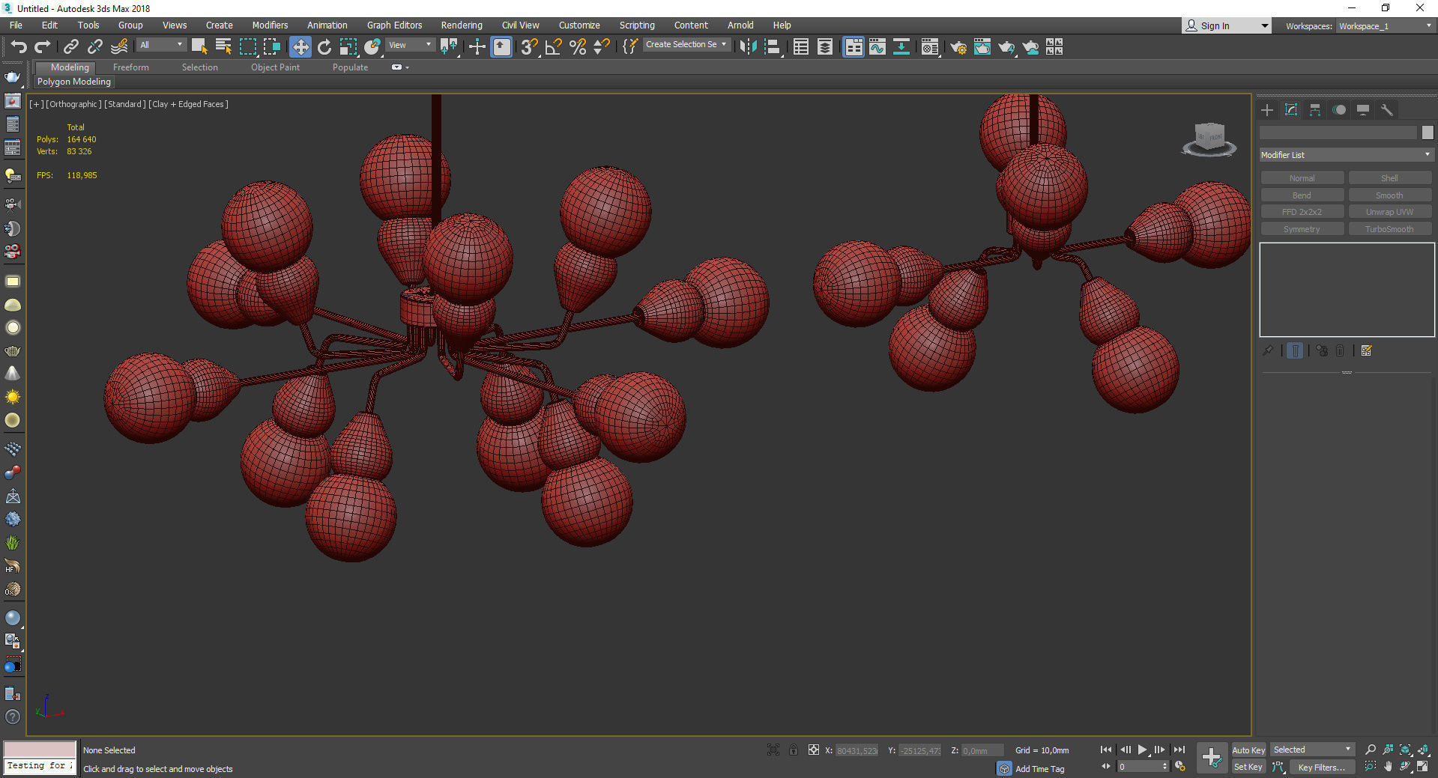Activate the Select and Place tool

(372, 47)
